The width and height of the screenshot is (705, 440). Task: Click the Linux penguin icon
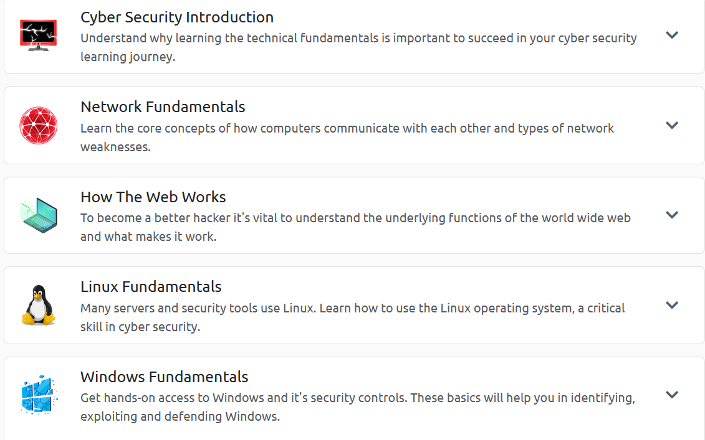[x=39, y=305]
